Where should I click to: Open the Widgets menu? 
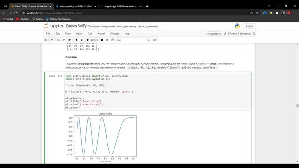(x=114, y=34)
